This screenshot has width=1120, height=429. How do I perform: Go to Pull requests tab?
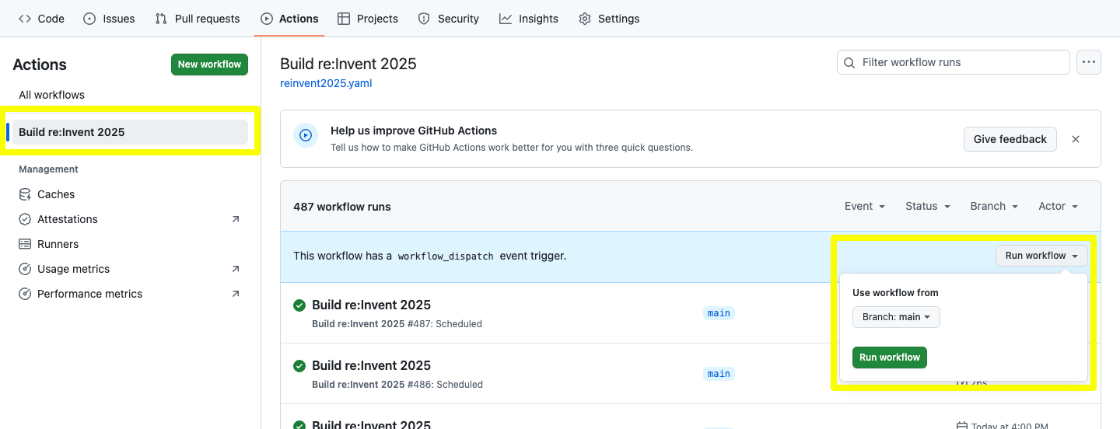pyautogui.click(x=198, y=19)
